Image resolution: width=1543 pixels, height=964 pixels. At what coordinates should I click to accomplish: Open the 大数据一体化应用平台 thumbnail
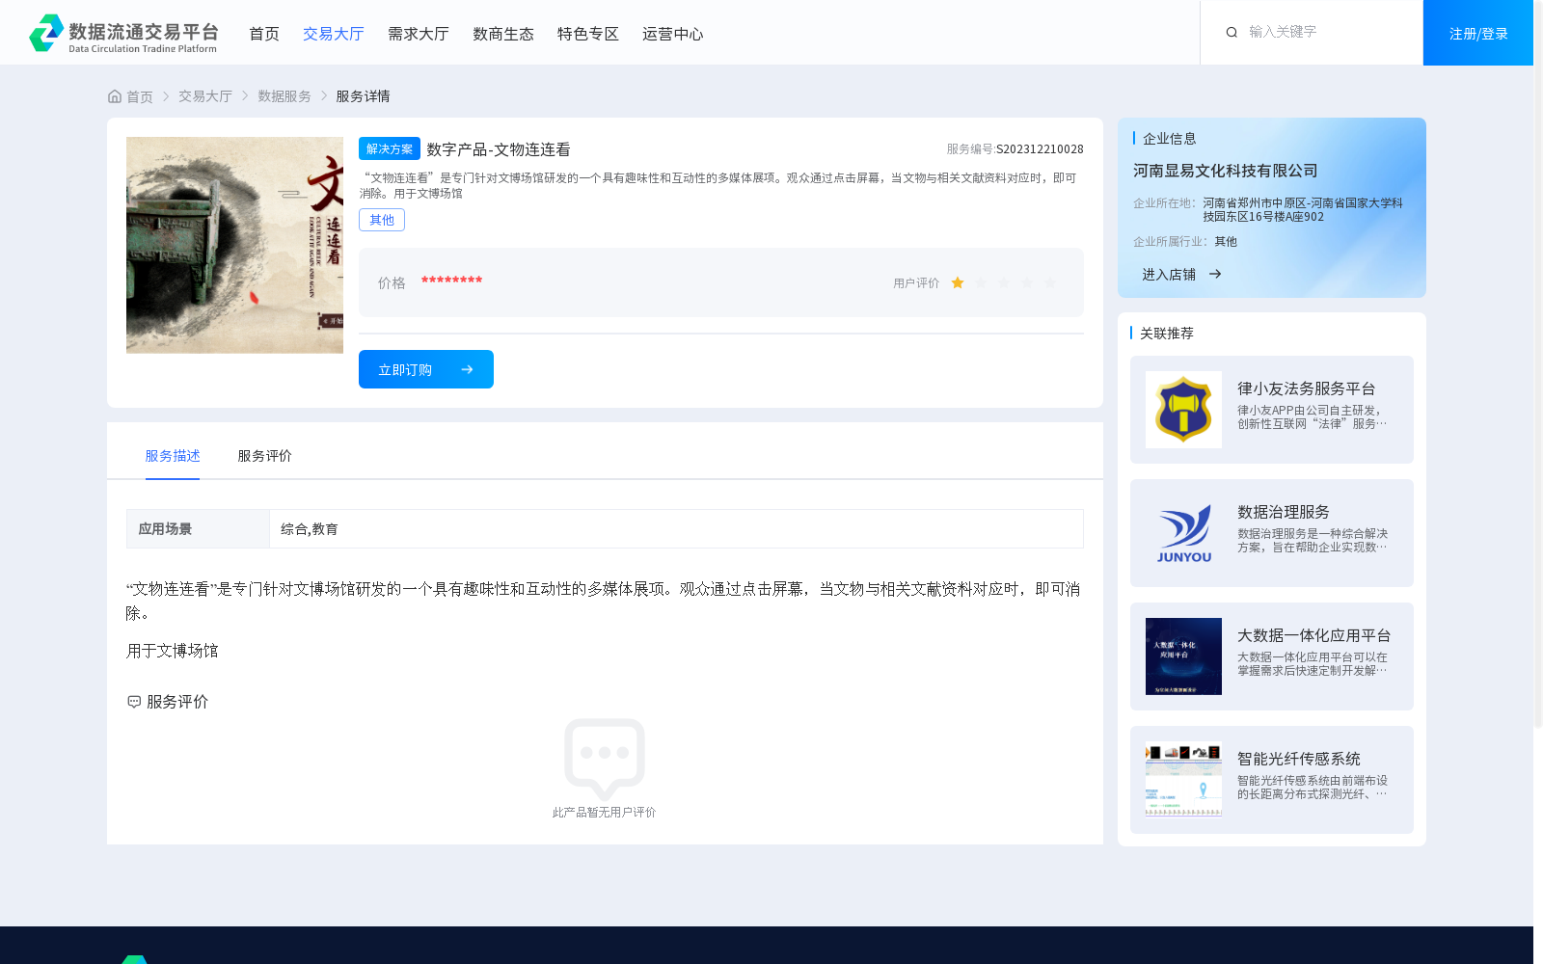coord(1183,656)
